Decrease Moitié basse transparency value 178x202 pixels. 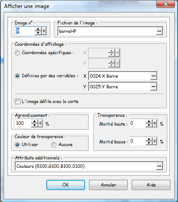[x=149, y=143]
